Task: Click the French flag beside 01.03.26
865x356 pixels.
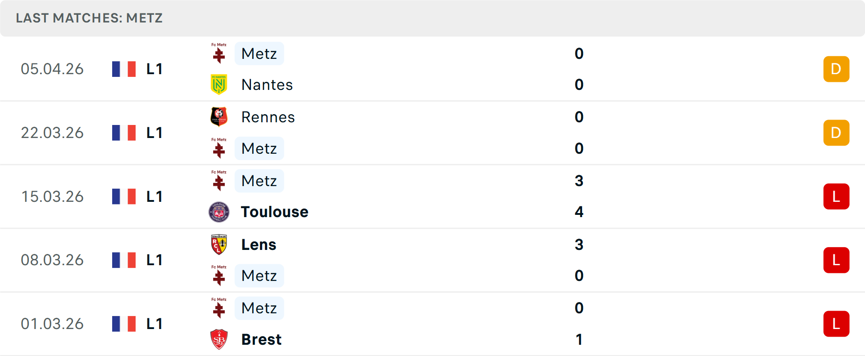Action: click(x=124, y=324)
